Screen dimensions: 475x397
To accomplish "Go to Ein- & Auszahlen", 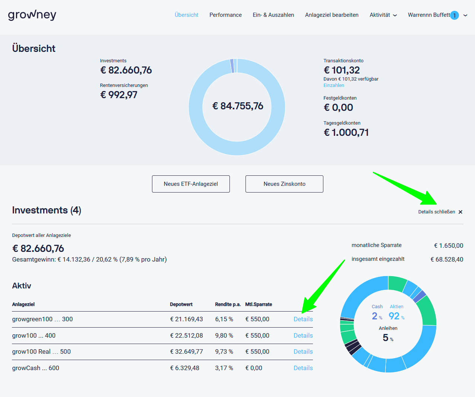I will pyautogui.click(x=273, y=15).
